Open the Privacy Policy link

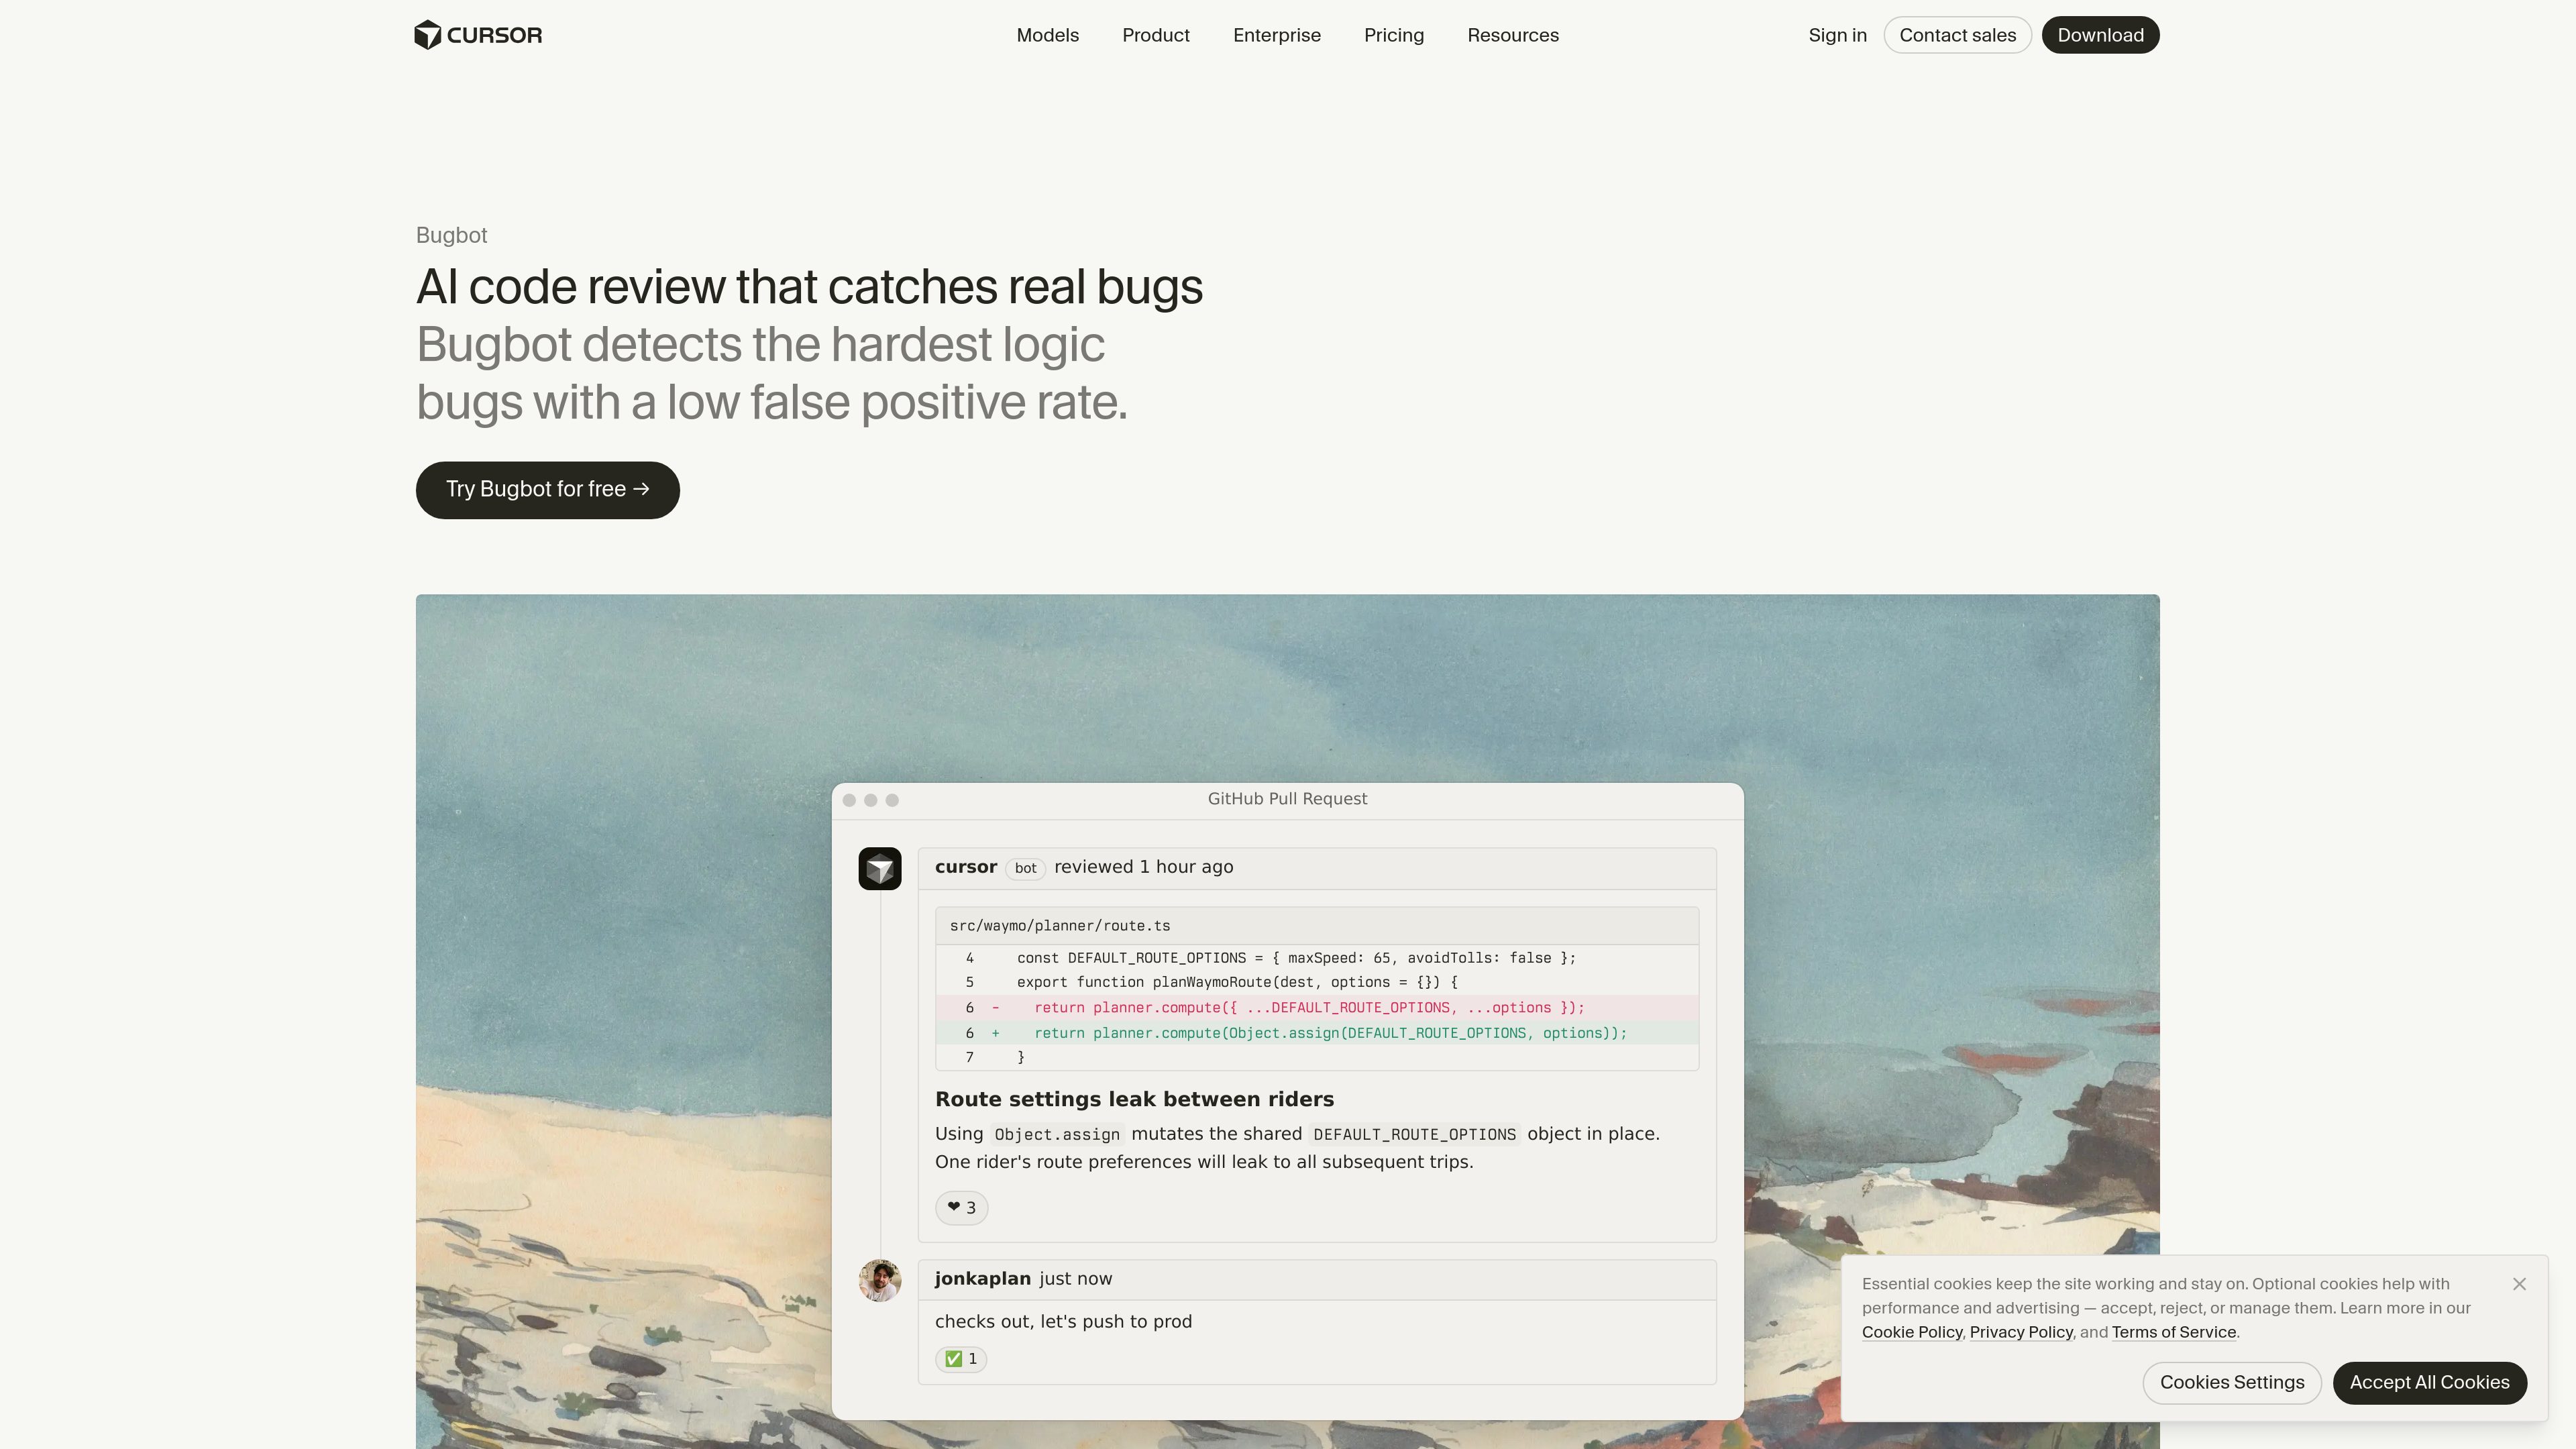2020,1332
